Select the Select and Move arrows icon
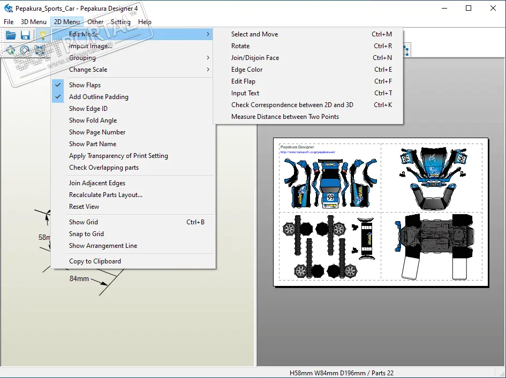The width and height of the screenshot is (506, 378). (x=10, y=50)
